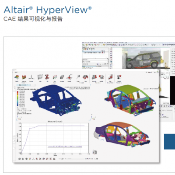Open the Systems tool with the axes icon
This screenshot has width=175, height=175.
point(31,77)
